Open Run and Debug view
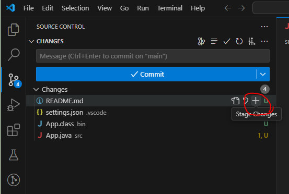This screenshot has width=289, height=194. (13, 105)
